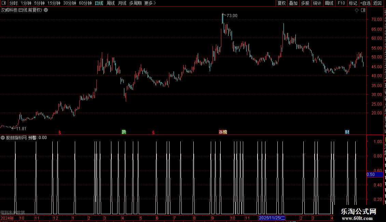
Task: Click the 涨榜 event marker
Action: point(223,132)
